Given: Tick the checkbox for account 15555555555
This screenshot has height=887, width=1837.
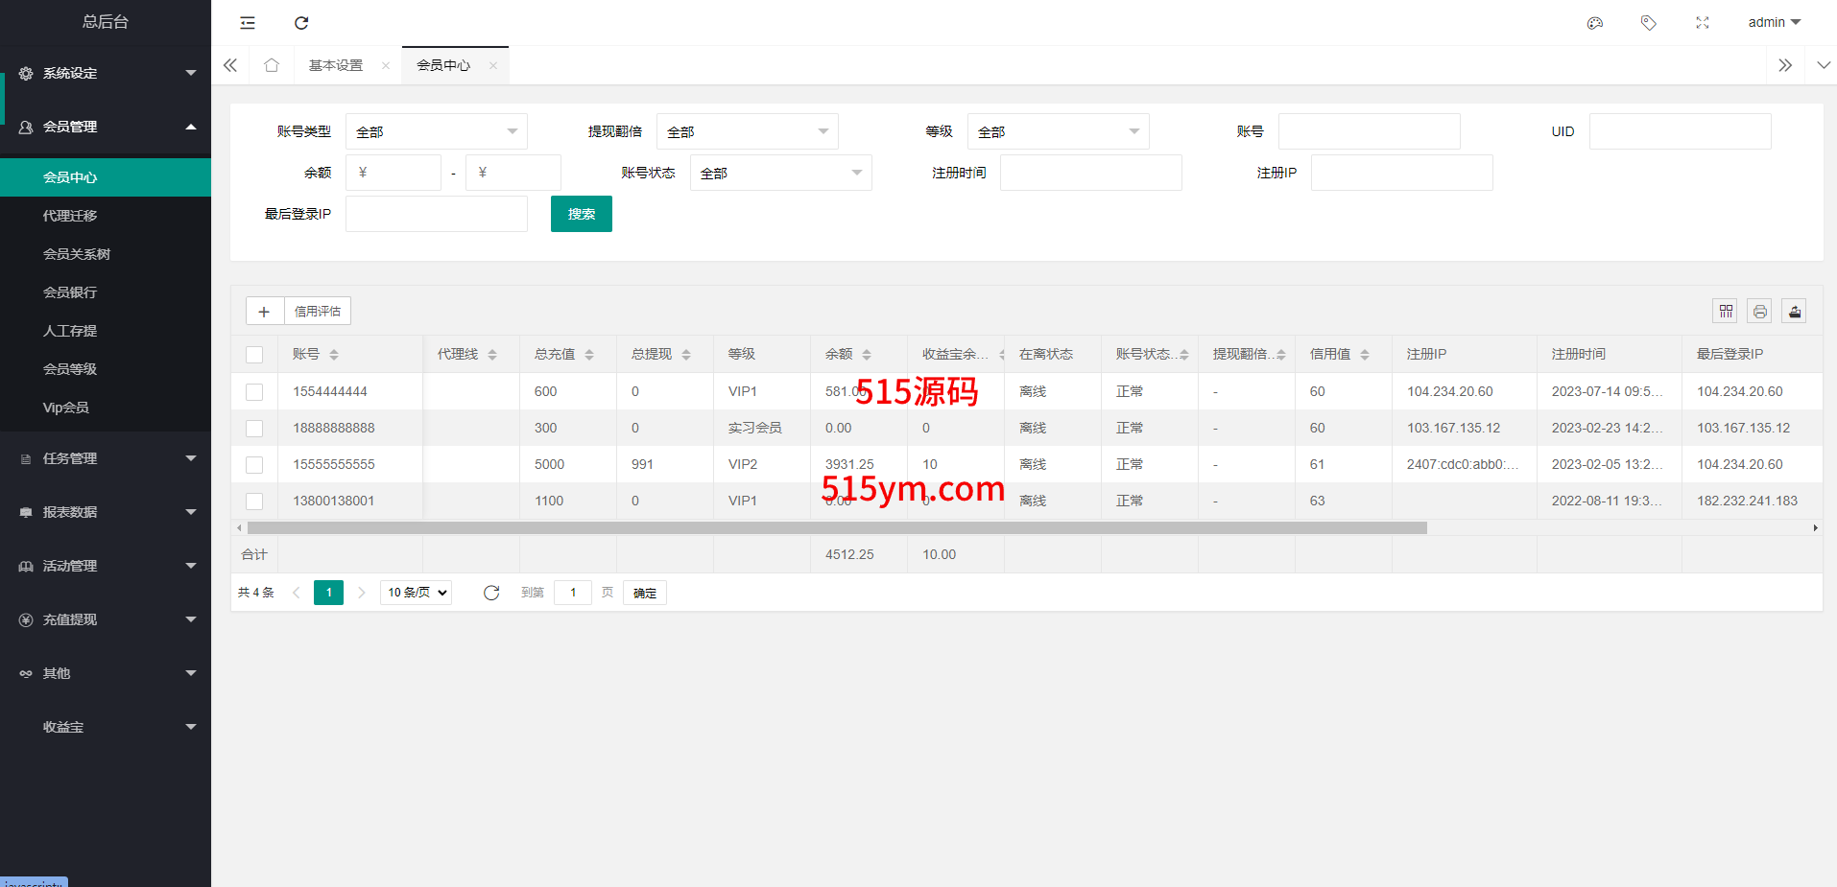Looking at the screenshot, I should (x=254, y=465).
